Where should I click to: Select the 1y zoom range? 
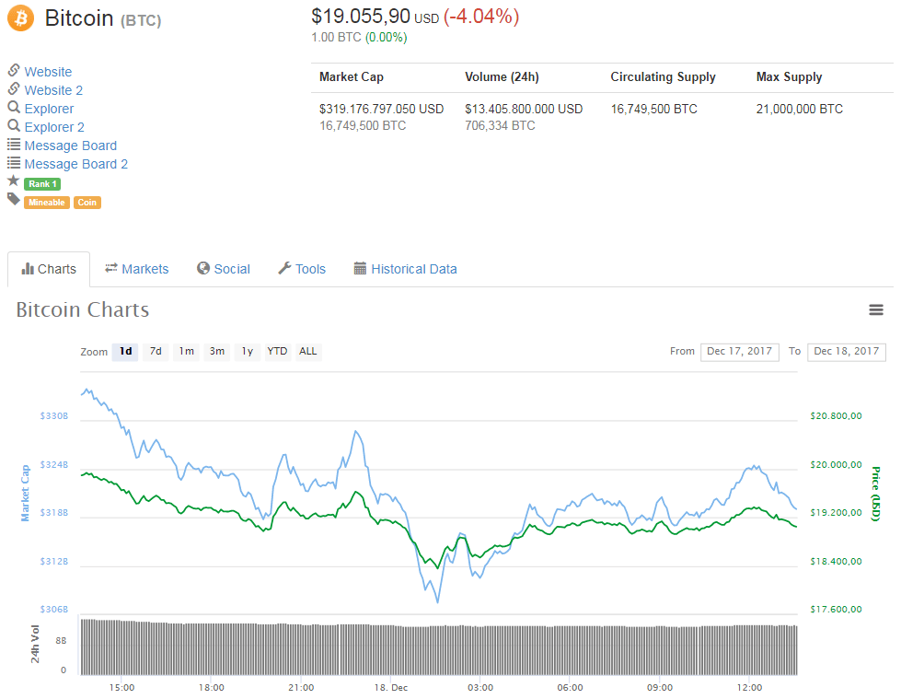(247, 351)
